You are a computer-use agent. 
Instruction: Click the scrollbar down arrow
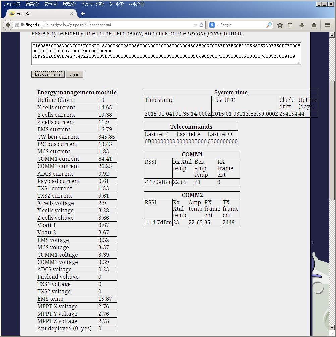point(332,327)
